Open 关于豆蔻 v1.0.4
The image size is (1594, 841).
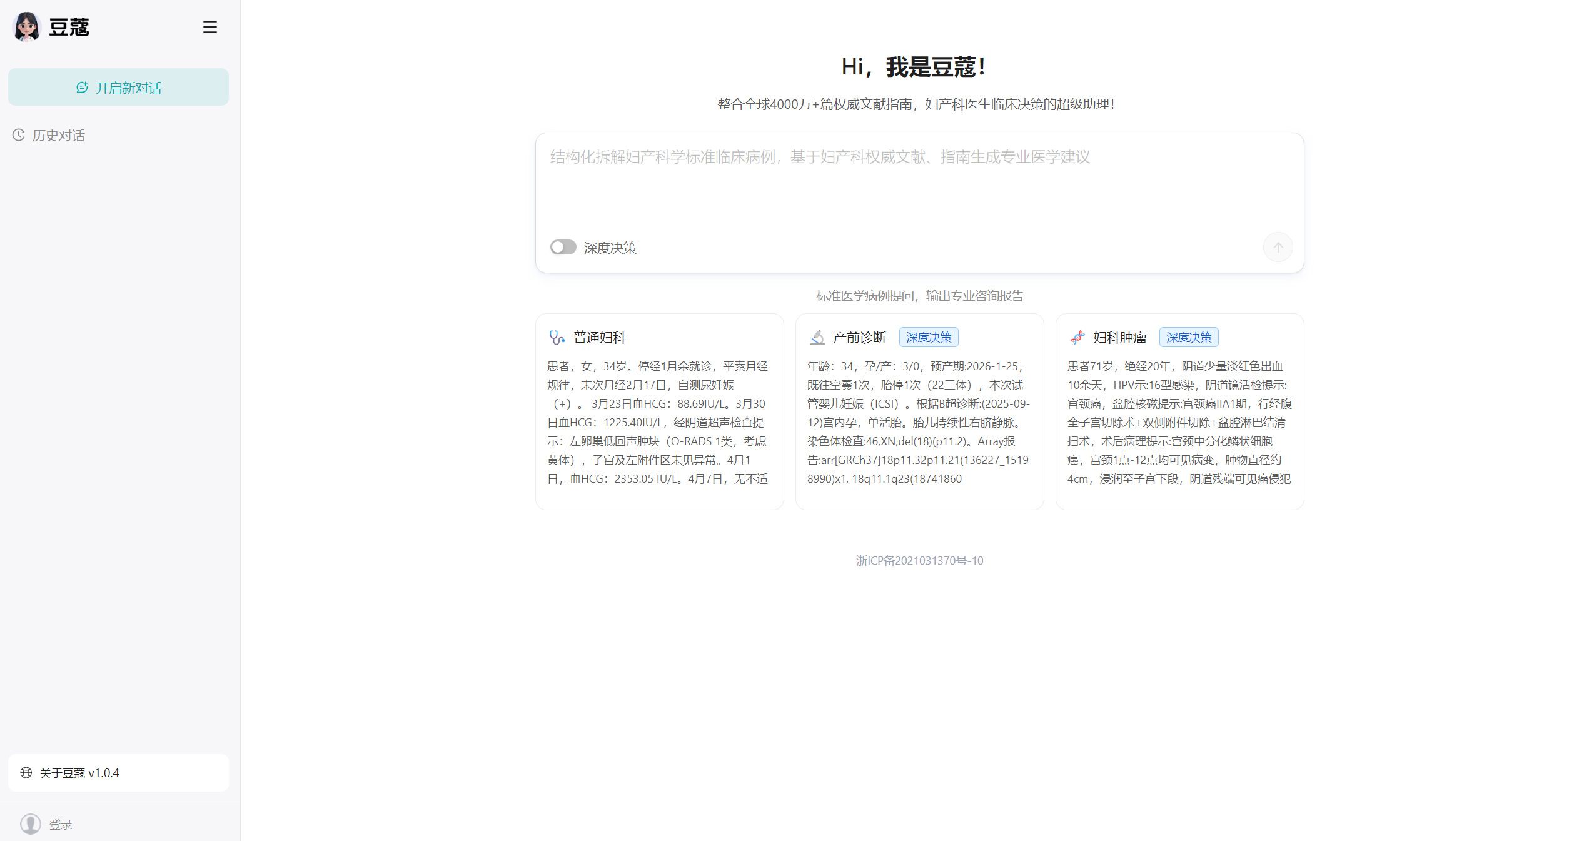pos(79,773)
